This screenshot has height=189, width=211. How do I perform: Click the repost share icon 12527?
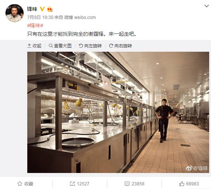pyautogui.click(x=72, y=184)
